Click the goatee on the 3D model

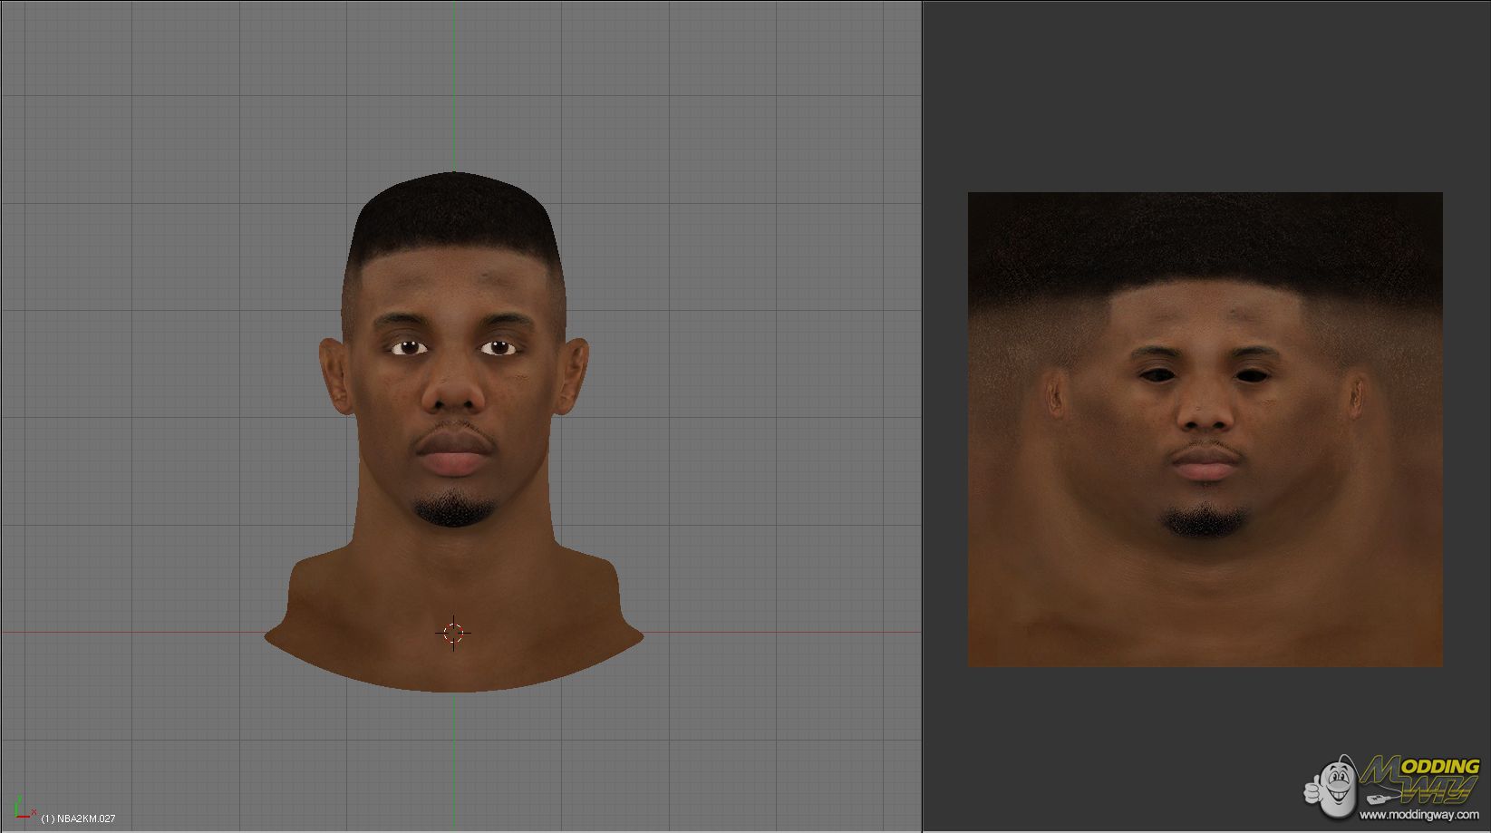(454, 510)
